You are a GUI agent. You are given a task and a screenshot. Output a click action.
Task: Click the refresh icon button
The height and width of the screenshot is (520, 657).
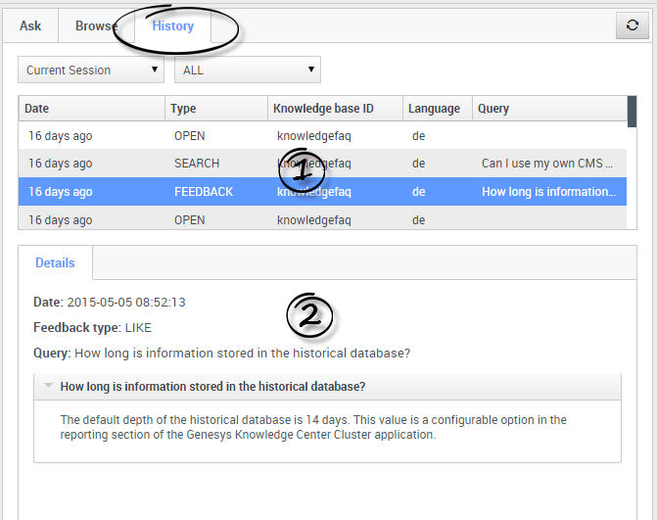tap(632, 26)
